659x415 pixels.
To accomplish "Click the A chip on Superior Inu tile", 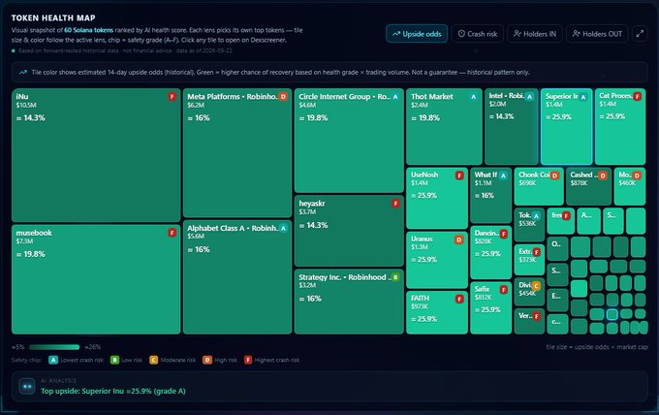I will [583, 97].
